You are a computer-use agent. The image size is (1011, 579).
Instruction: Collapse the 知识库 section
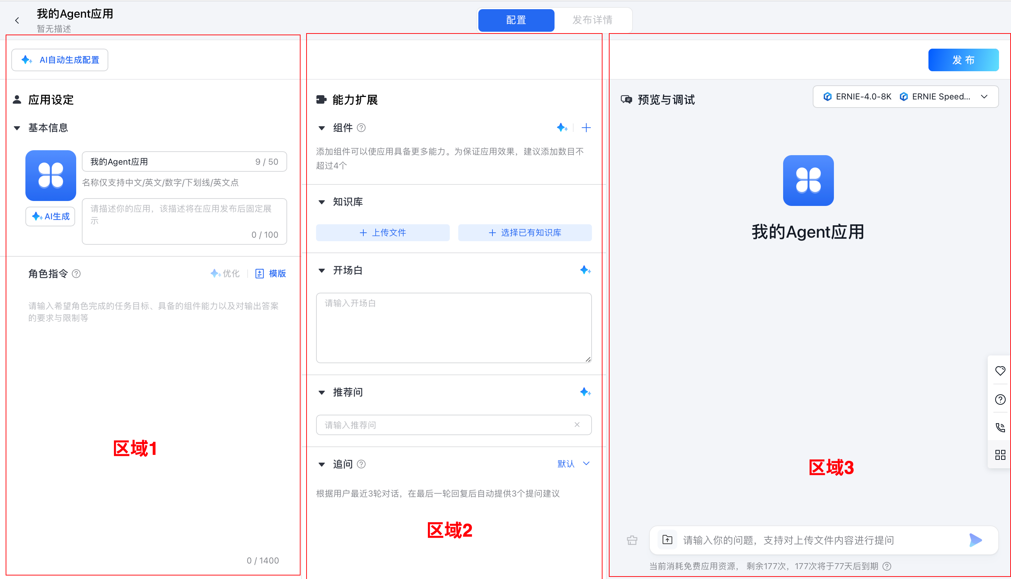[x=322, y=202]
